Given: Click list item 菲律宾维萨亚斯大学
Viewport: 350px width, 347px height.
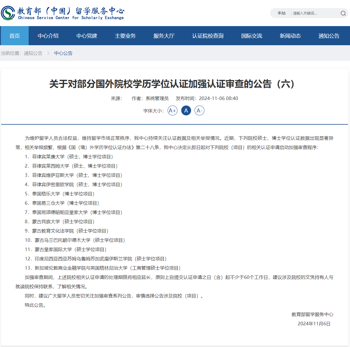Looking at the screenshot, I should [74, 175].
